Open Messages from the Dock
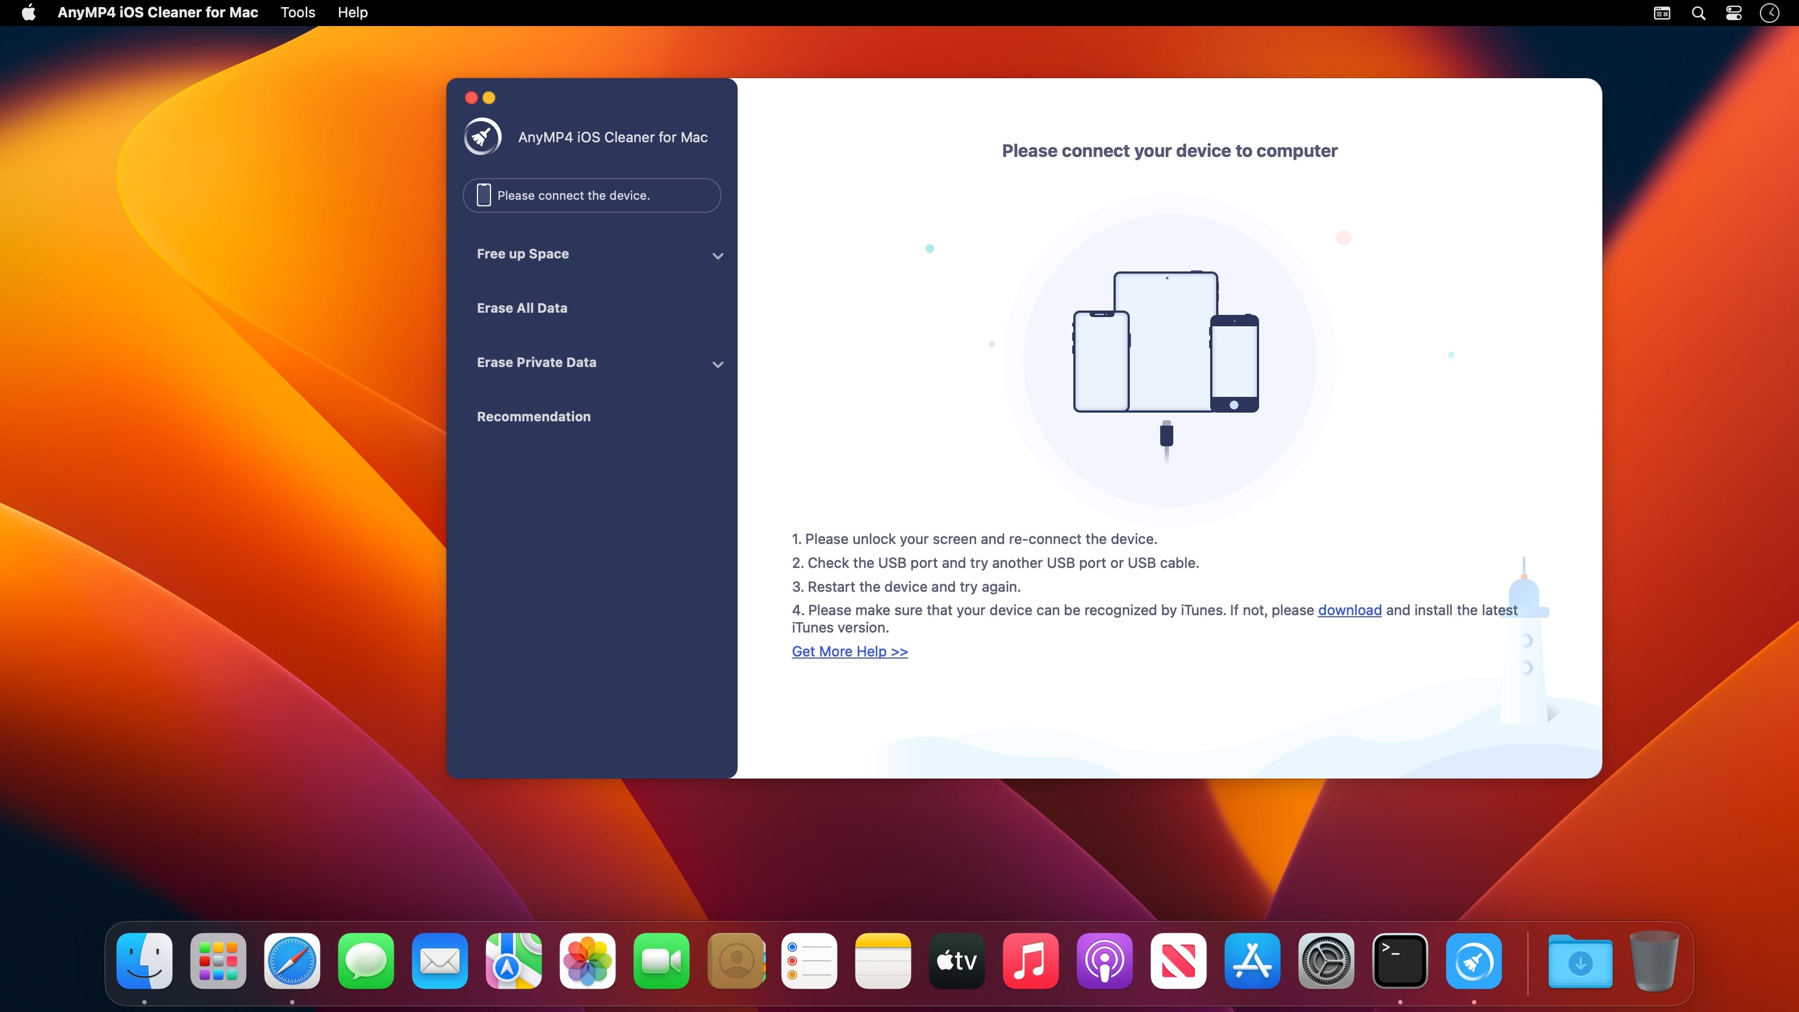Screen dimensions: 1799x1012 [366, 960]
